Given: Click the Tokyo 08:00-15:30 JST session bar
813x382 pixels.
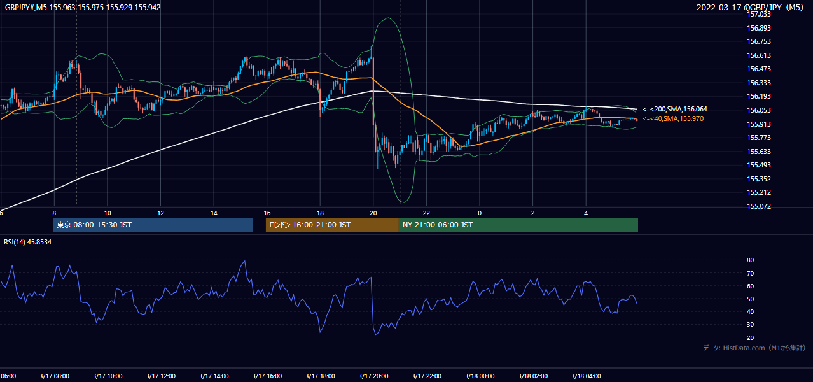Looking at the screenshot, I should coord(153,225).
